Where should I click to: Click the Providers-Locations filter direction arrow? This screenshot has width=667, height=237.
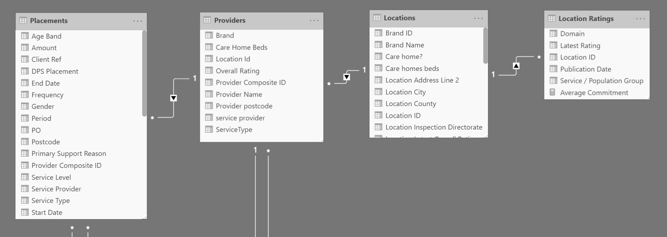[346, 77]
